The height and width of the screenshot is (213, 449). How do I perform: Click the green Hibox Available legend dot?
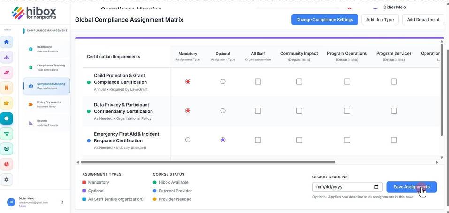155,182
